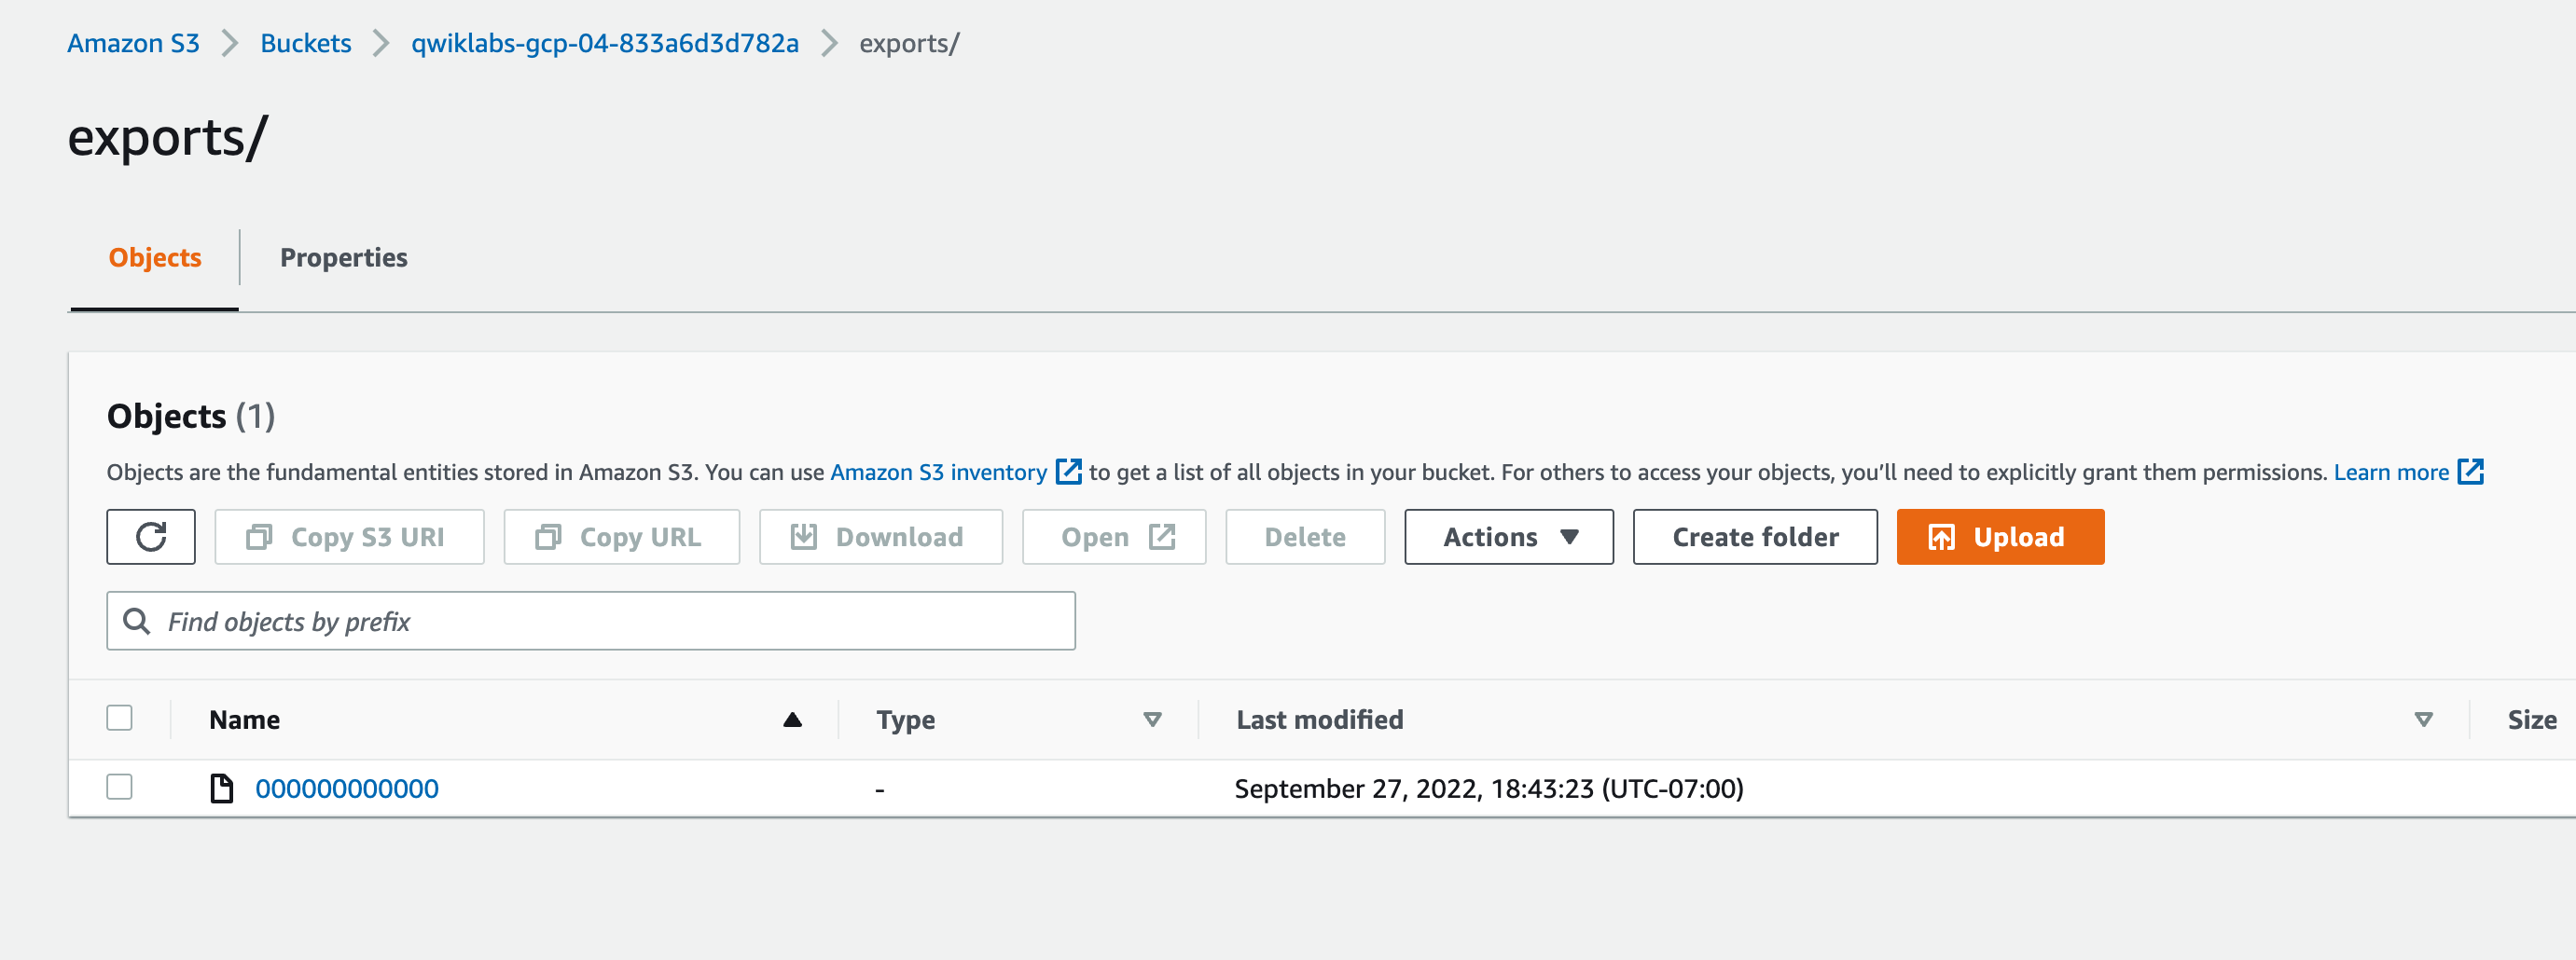
Task: Click Copy URL button
Action: tap(621, 537)
